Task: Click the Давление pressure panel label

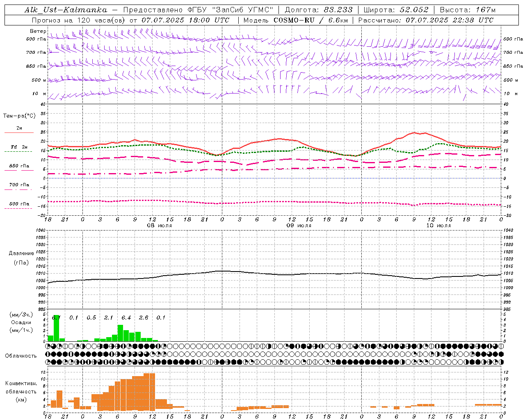Action: pos(21,253)
